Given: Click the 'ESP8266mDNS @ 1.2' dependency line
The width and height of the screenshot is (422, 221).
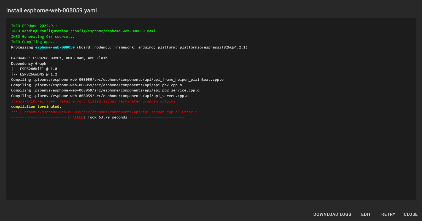Looking at the screenshot, I should tap(34, 74).
